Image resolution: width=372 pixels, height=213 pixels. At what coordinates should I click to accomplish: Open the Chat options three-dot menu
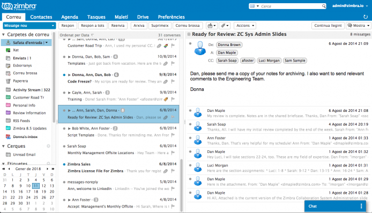[361, 206]
